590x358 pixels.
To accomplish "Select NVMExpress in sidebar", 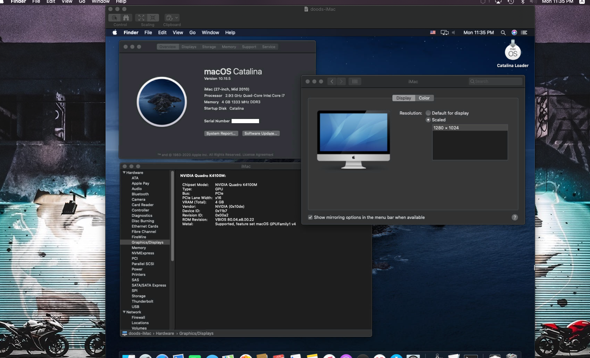I will click(x=143, y=253).
